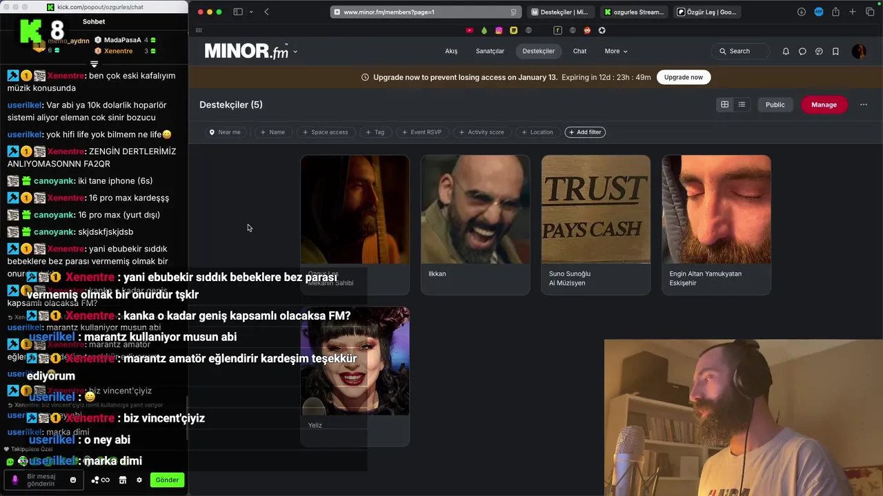Open the profile avatar in Minor.fm header
Image resolution: width=883 pixels, height=496 pixels.
tap(859, 51)
